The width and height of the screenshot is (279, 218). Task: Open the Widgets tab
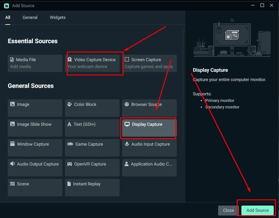[x=58, y=17]
